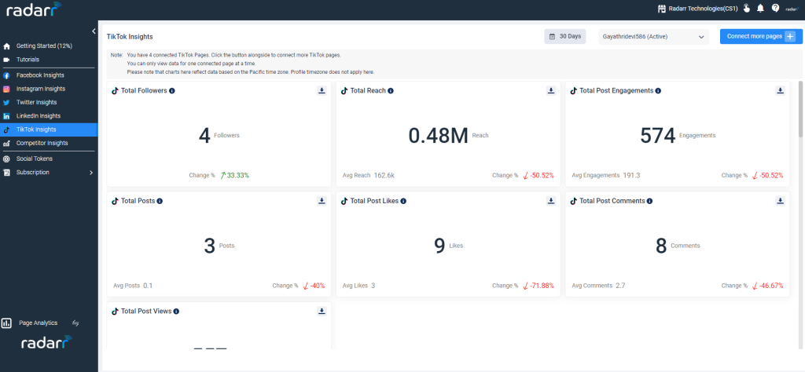Viewport: 805px width, 372px height.
Task: Click Radarr Technologies(CS1) workspace name
Action: 703,8
